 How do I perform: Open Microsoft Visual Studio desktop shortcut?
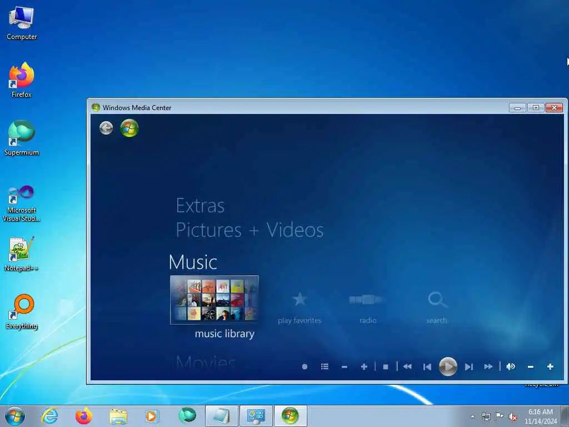(x=22, y=203)
